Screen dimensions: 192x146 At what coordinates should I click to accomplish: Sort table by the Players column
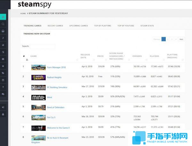(157, 56)
